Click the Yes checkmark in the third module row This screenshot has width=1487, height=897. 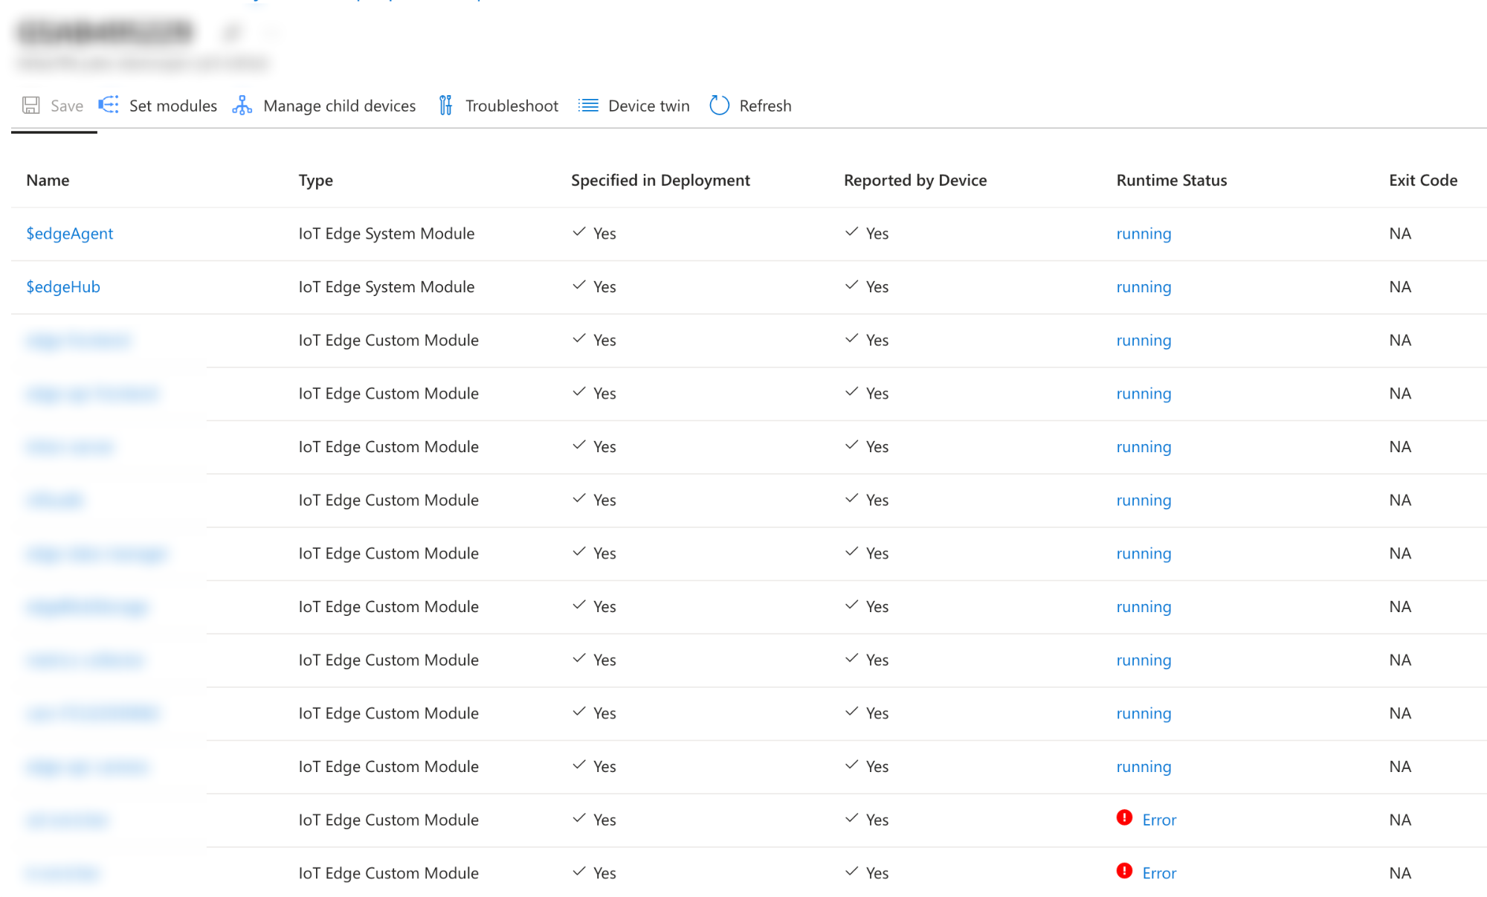click(580, 338)
